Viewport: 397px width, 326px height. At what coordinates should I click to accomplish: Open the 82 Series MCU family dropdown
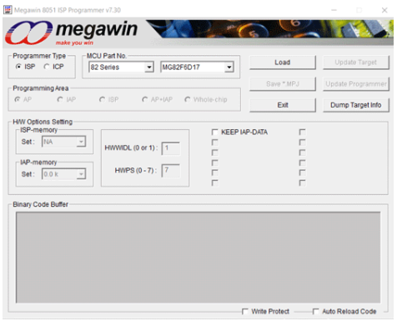tap(121, 67)
